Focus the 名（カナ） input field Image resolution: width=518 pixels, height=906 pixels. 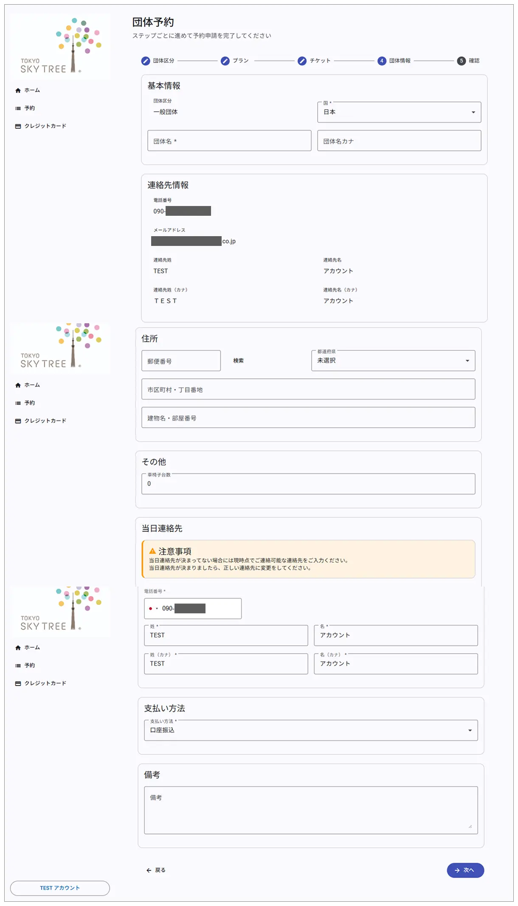(396, 664)
